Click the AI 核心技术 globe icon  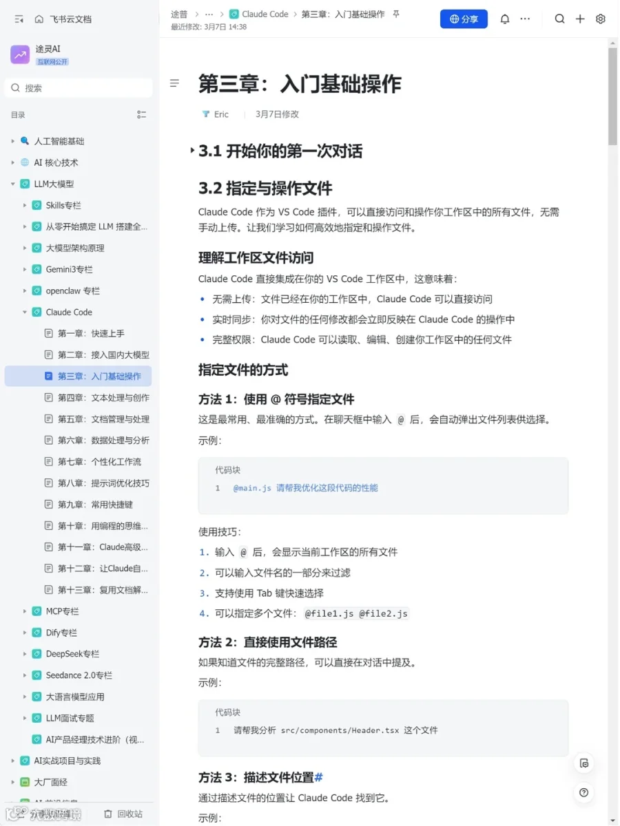pos(25,162)
